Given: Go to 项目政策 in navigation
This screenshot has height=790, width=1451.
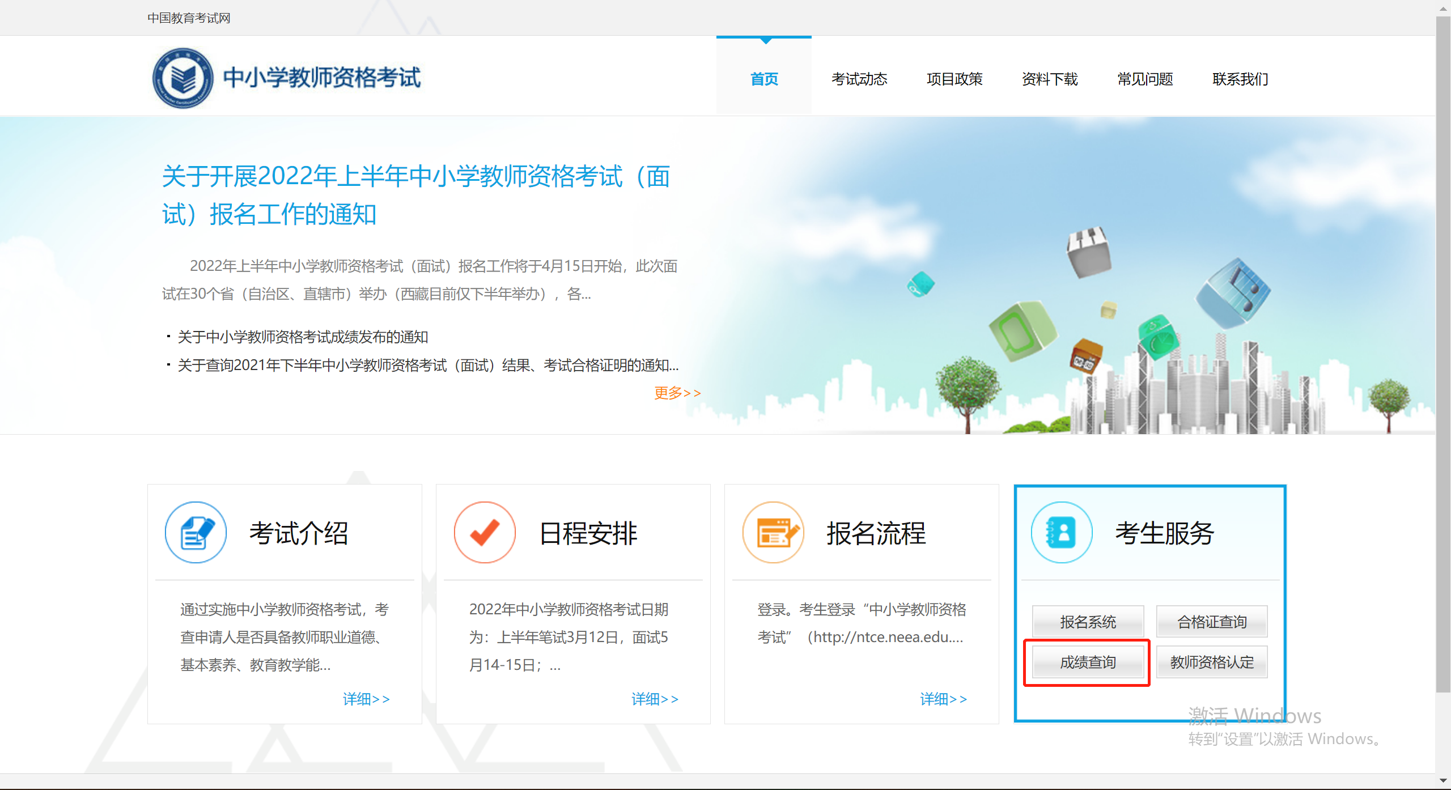Looking at the screenshot, I should [x=954, y=79].
